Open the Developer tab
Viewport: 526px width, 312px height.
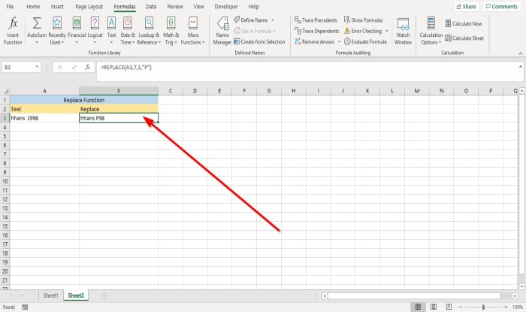click(x=226, y=6)
